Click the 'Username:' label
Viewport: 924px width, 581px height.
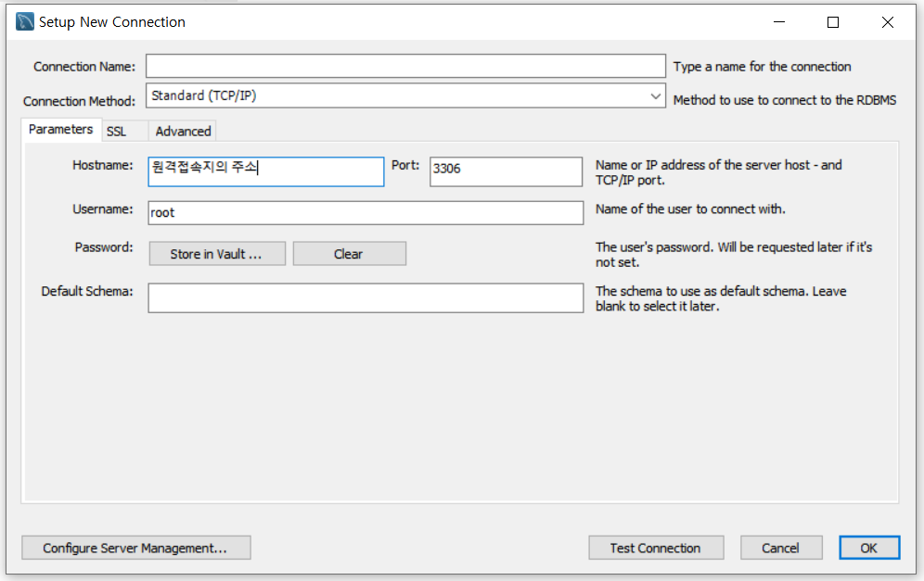pyautogui.click(x=103, y=209)
